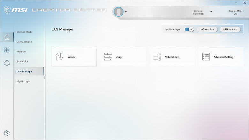The width and height of the screenshot is (249, 140).
Task: Toggle the LAN Manager switch off
Action: 189,29
